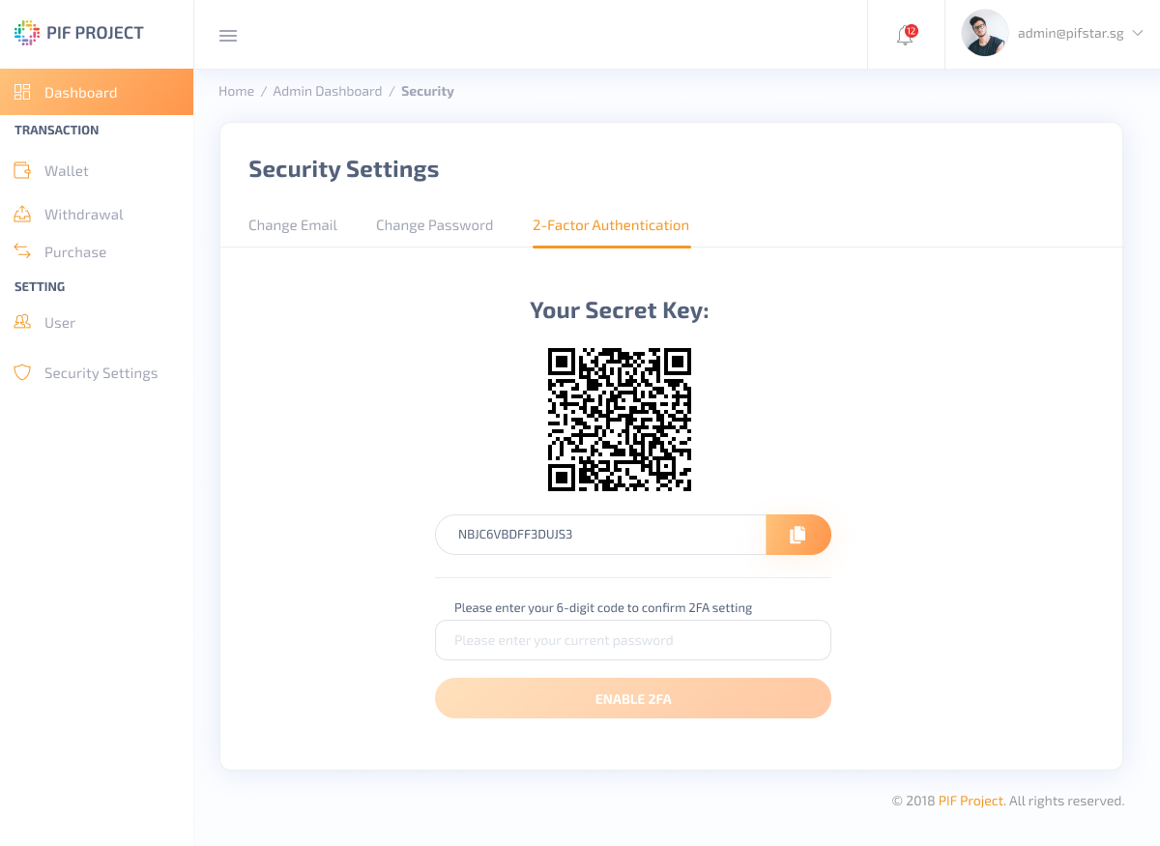Click the Security Settings shield icon

click(x=22, y=372)
